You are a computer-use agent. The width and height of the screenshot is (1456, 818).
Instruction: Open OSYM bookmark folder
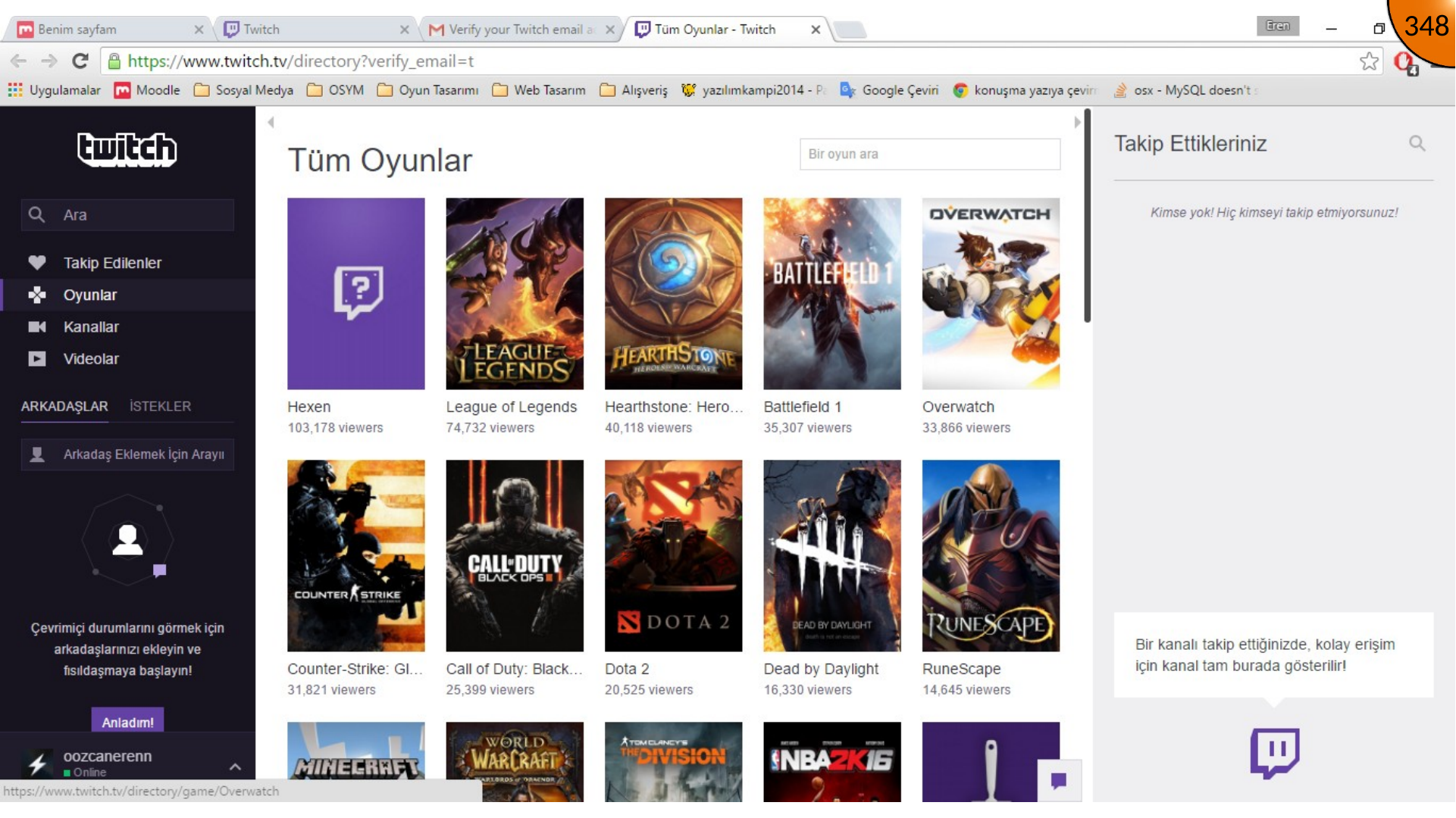336,90
